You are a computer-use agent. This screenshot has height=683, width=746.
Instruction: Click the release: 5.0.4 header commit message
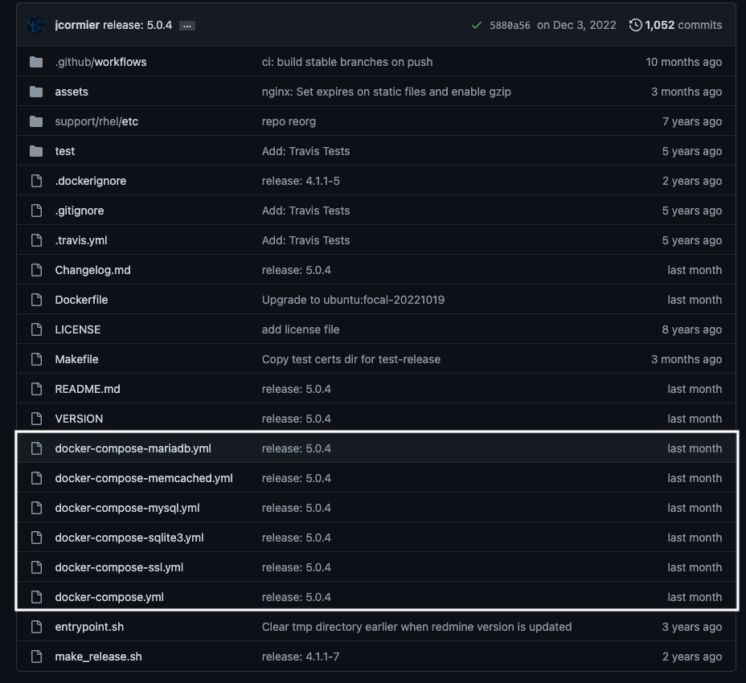137,25
